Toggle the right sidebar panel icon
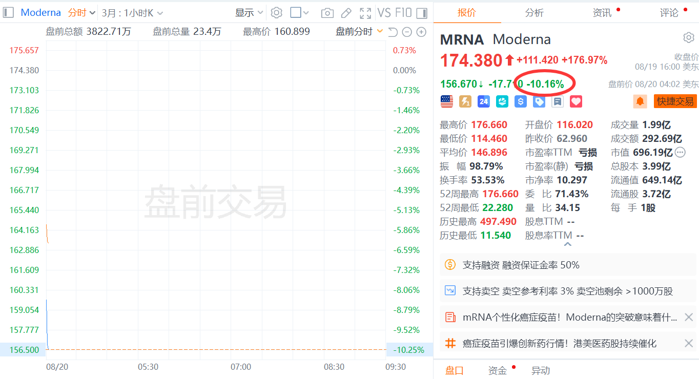Viewport: 699px width, 379px height. (x=422, y=13)
